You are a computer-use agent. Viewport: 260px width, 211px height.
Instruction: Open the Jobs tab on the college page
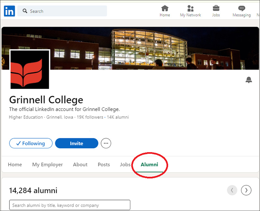(x=125, y=165)
